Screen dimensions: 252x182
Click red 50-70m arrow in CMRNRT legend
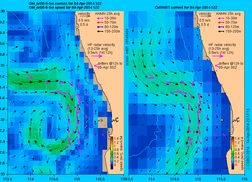pyautogui.click(x=221, y=22)
